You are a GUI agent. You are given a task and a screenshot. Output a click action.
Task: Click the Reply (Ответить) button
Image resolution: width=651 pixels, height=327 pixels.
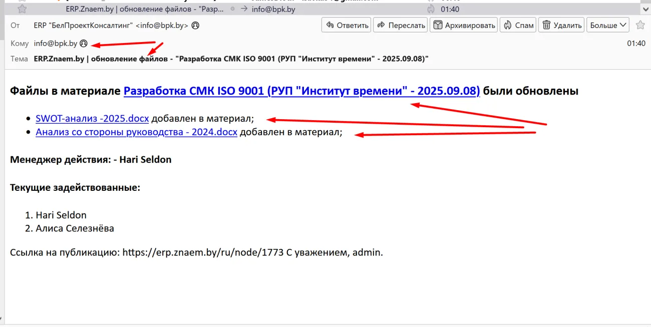(346, 25)
